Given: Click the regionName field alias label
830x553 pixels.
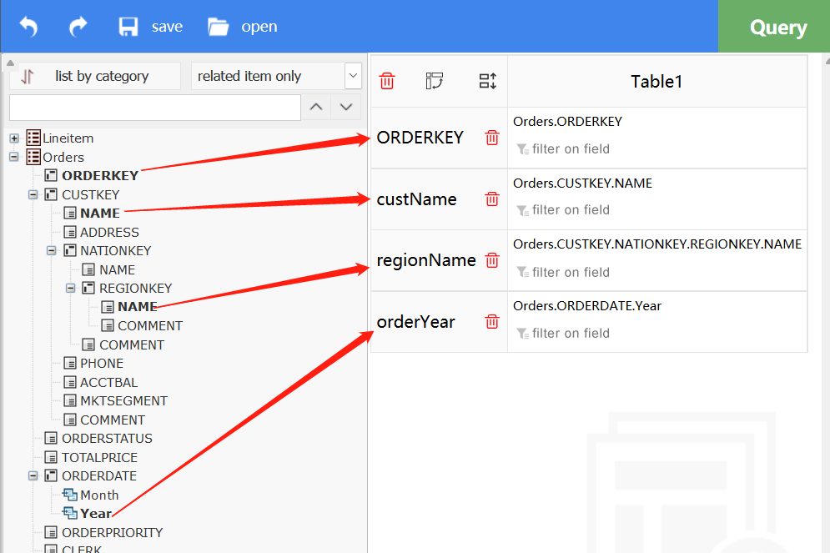Looking at the screenshot, I should [426, 260].
